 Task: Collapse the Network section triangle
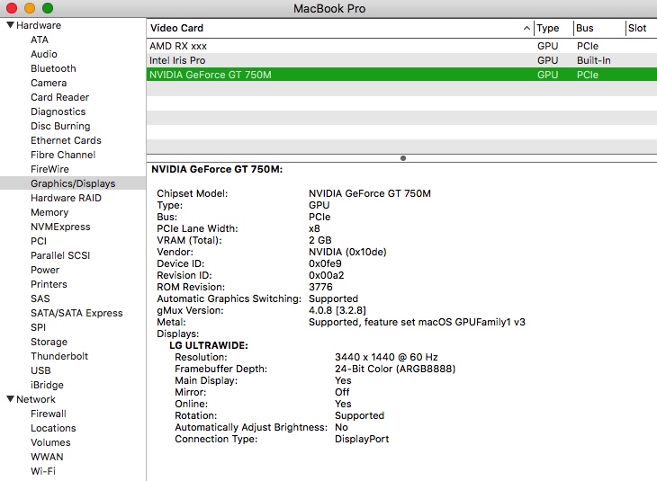pyautogui.click(x=11, y=399)
